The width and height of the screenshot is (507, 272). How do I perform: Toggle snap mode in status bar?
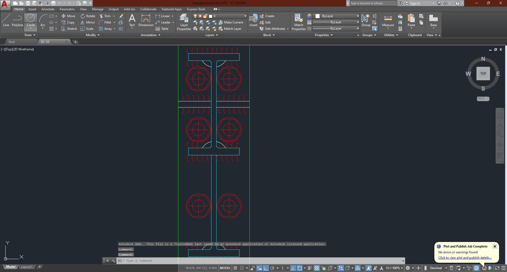(242, 268)
